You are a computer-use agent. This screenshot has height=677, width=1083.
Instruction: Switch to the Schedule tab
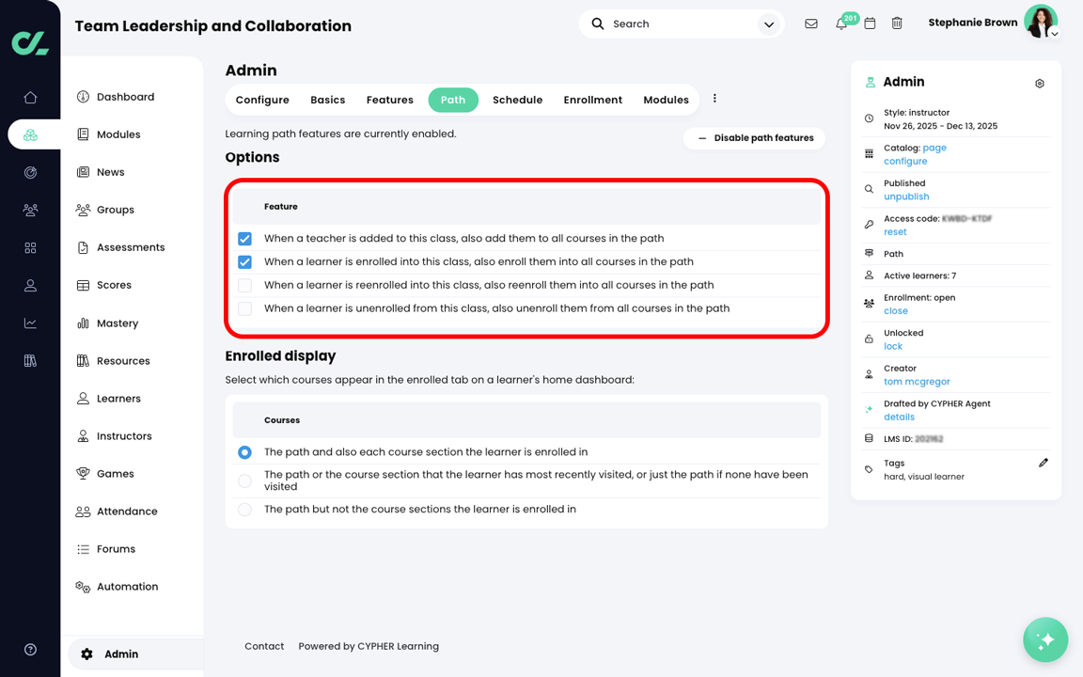[x=517, y=99]
